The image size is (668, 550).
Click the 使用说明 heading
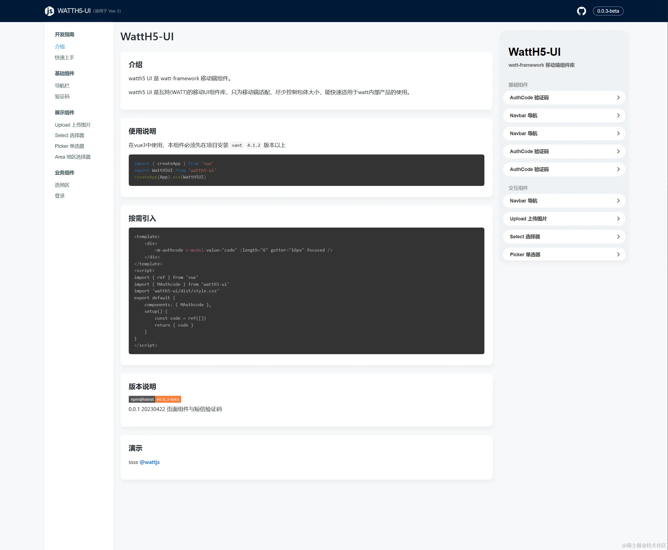click(142, 131)
